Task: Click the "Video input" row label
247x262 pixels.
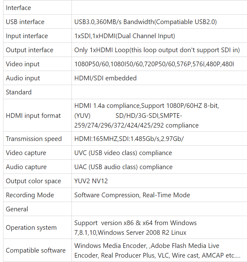Action: (23, 64)
